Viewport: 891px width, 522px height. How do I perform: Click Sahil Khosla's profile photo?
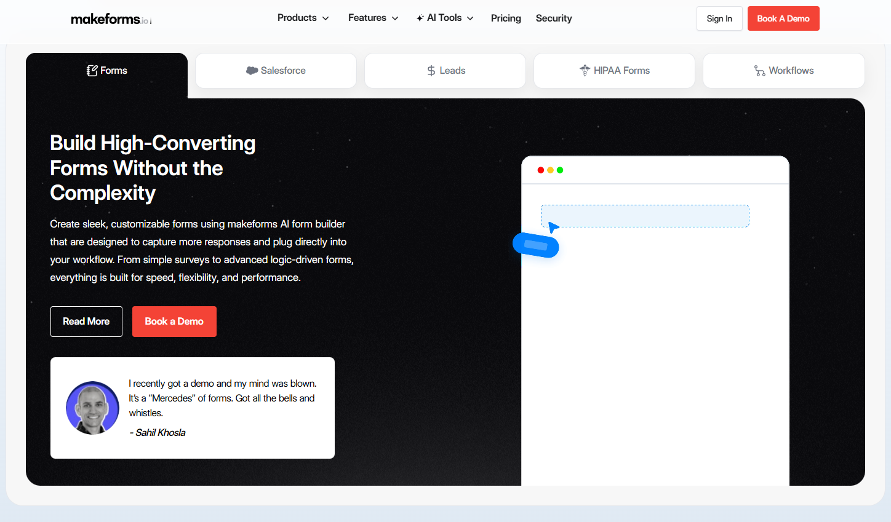[92, 408]
